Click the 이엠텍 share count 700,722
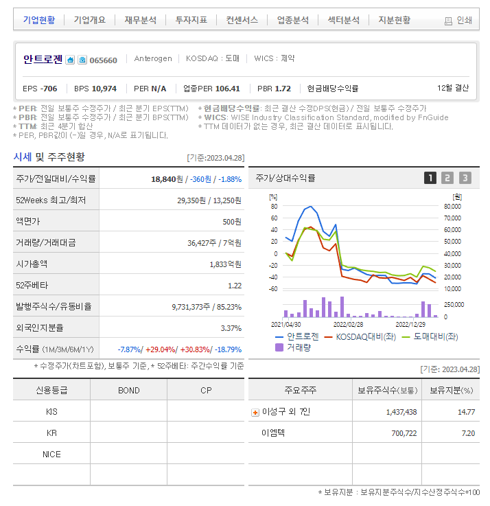This screenshot has height=506, width=490. [404, 433]
